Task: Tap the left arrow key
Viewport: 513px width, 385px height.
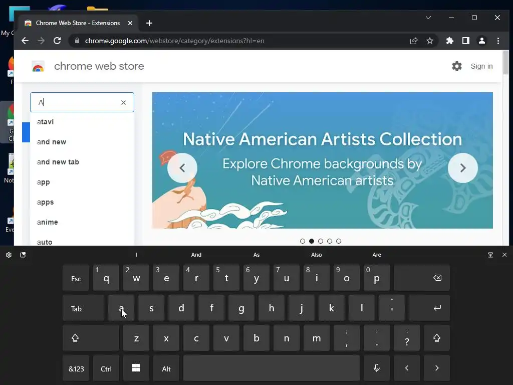Action: coord(407,368)
